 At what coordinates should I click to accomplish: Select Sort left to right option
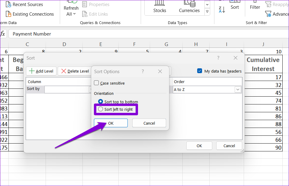(101, 109)
